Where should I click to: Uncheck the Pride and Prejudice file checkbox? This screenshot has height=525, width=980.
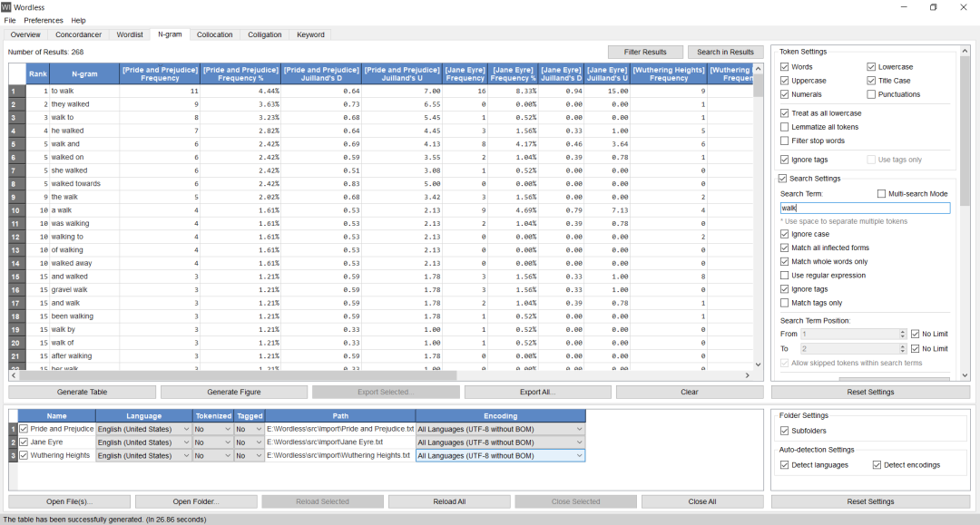24,429
